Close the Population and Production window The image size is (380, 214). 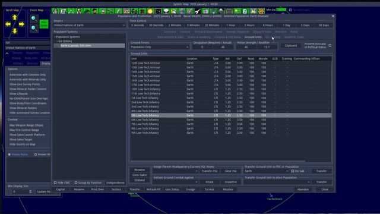pyautogui.click(x=333, y=16)
